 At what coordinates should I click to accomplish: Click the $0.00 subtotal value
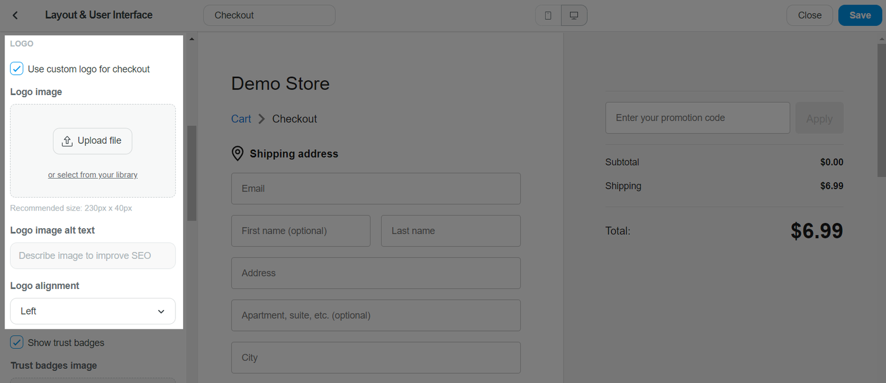click(832, 162)
